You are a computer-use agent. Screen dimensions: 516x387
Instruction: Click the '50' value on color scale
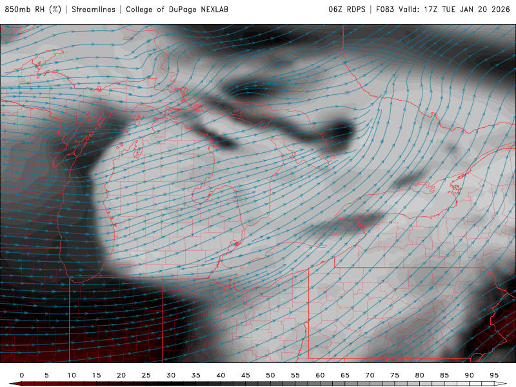pyautogui.click(x=270, y=375)
